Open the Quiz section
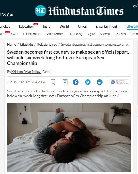The height and width of the screenshot is (174, 138). pyautogui.click(x=91, y=34)
